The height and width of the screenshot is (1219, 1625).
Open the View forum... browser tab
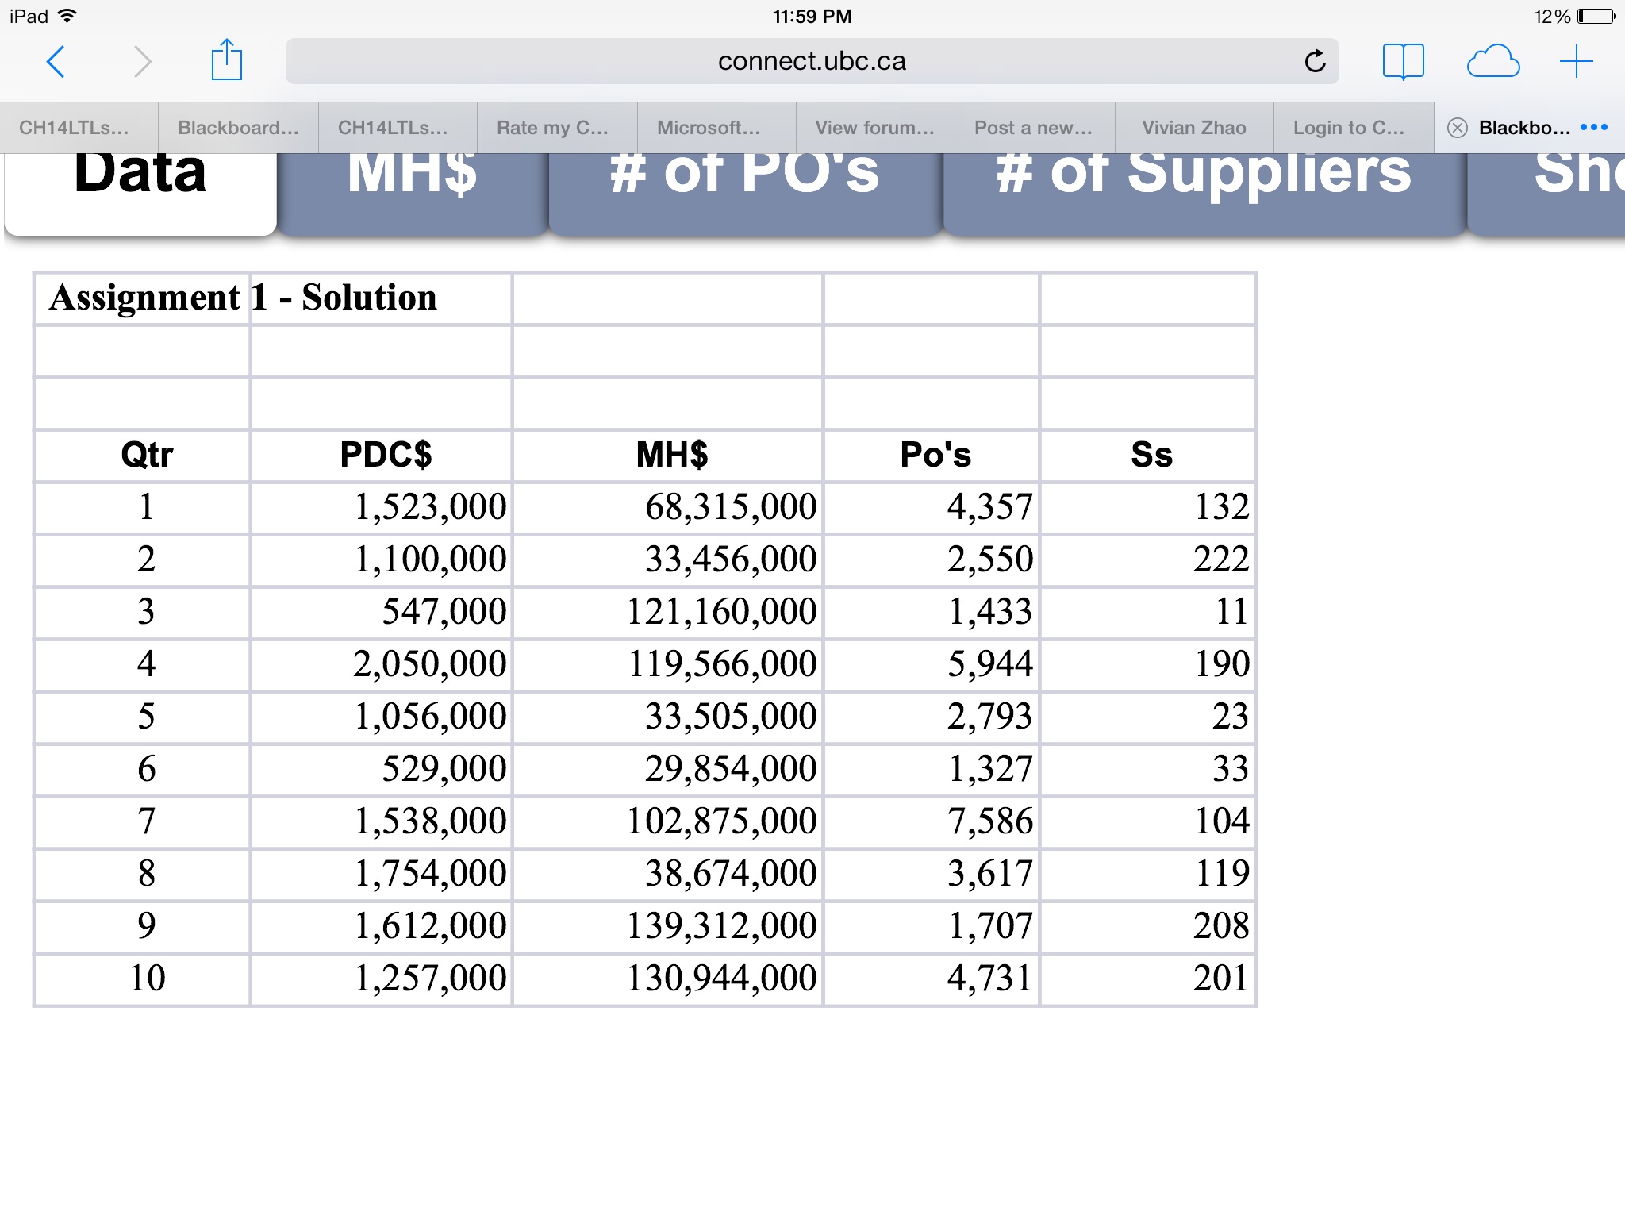pos(874,128)
